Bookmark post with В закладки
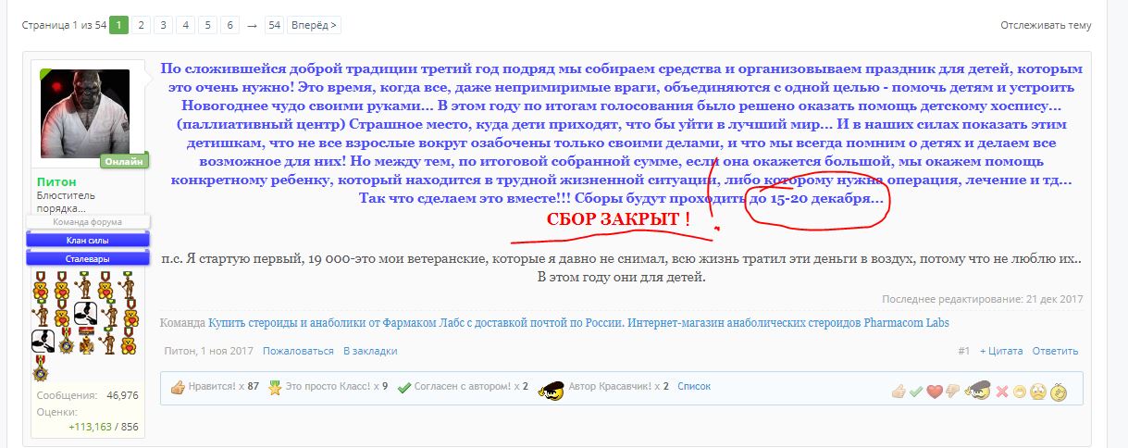 [370, 351]
